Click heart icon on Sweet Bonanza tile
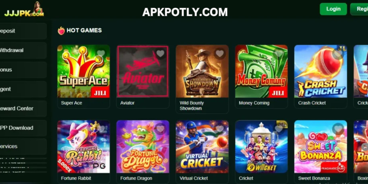This screenshot has height=184, width=368. (x=338, y=129)
